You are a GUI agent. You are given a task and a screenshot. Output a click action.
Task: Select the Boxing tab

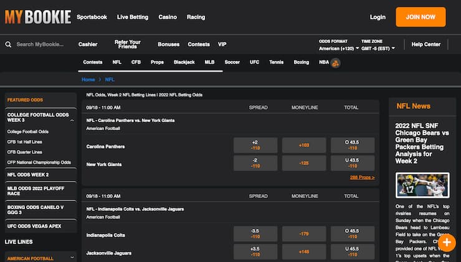(x=301, y=62)
